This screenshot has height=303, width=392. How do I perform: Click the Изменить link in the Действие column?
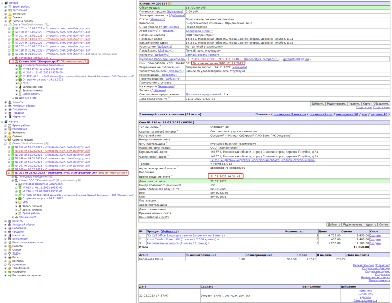point(365,291)
